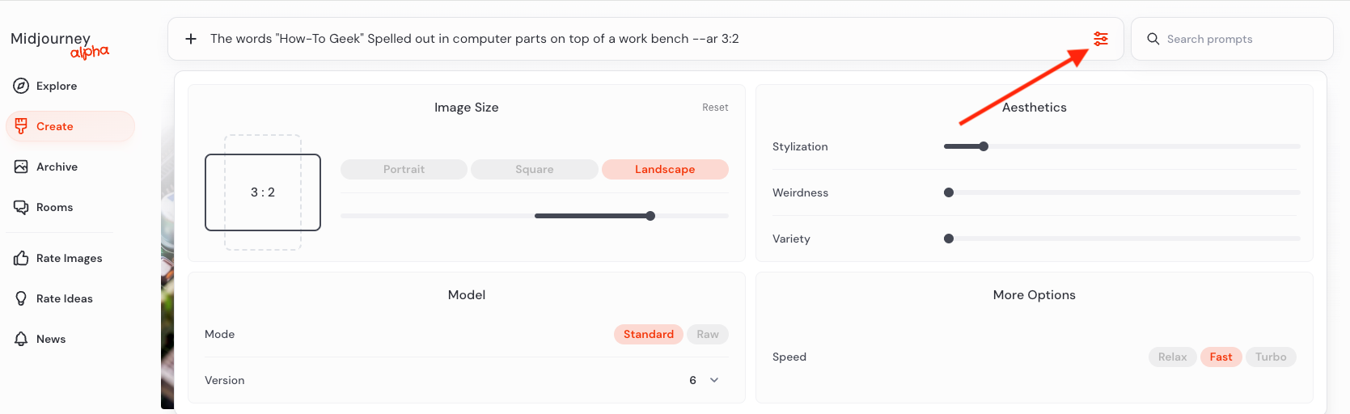
Task: Click the Explore compass icon
Action: (x=21, y=86)
